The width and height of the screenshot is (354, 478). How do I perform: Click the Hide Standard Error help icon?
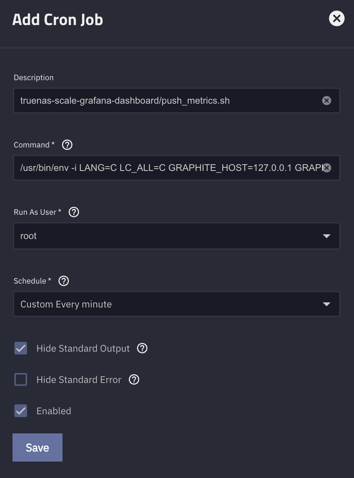(x=134, y=379)
